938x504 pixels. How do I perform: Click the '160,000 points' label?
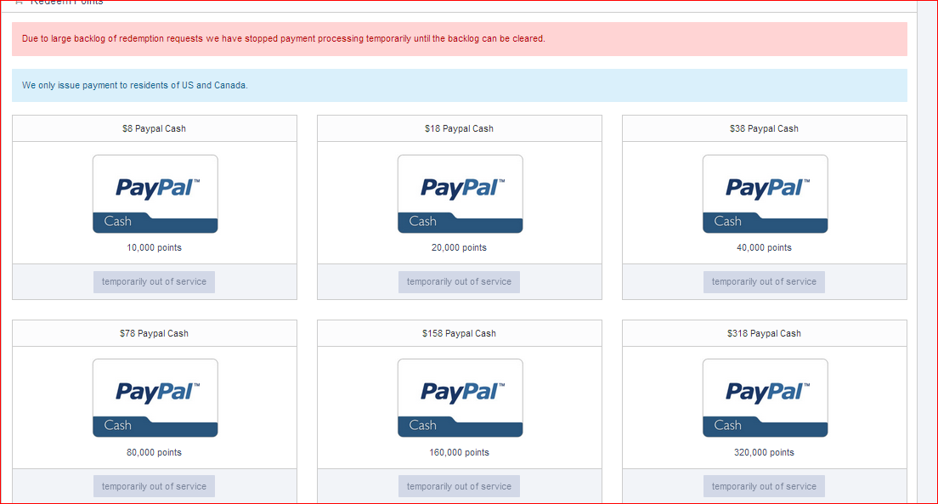click(459, 452)
